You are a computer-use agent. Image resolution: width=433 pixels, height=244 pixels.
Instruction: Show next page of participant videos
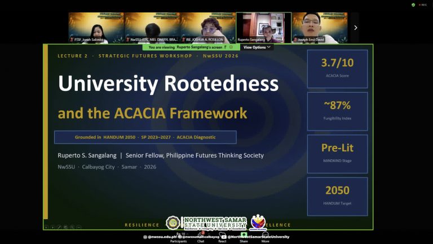(x=356, y=28)
